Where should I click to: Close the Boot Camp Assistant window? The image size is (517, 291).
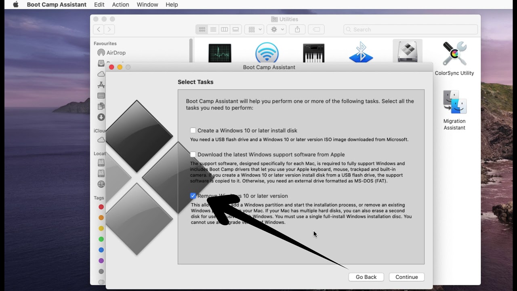111,67
